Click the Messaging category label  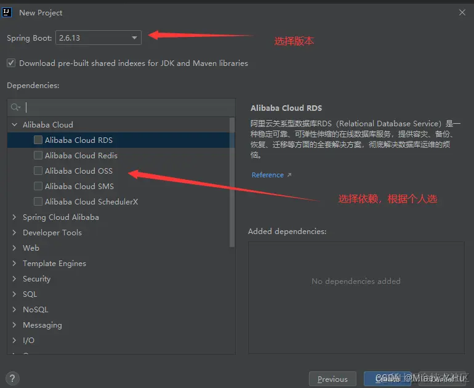[42, 325]
